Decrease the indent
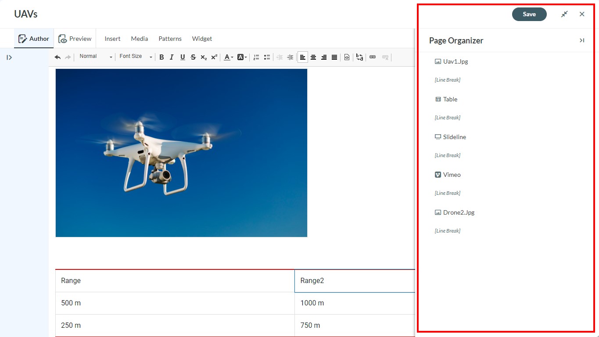Image resolution: width=599 pixels, height=337 pixels. click(280, 57)
